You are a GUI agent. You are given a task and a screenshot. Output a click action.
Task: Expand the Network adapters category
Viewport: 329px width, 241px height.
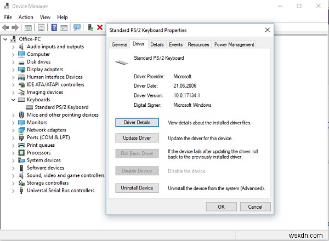(13, 130)
